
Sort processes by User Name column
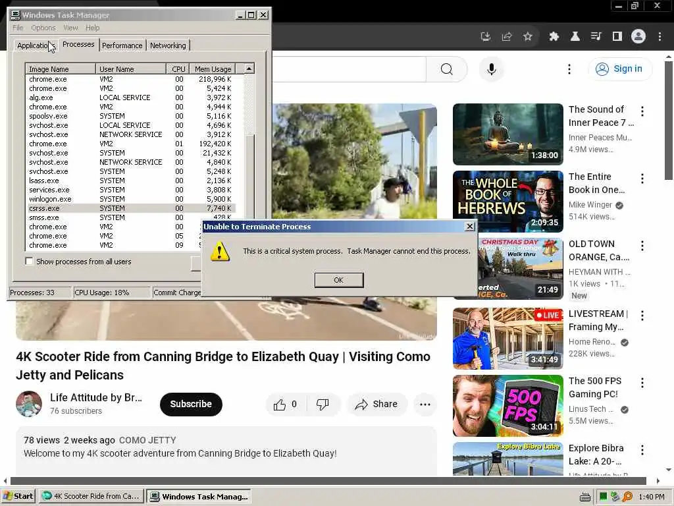point(131,69)
